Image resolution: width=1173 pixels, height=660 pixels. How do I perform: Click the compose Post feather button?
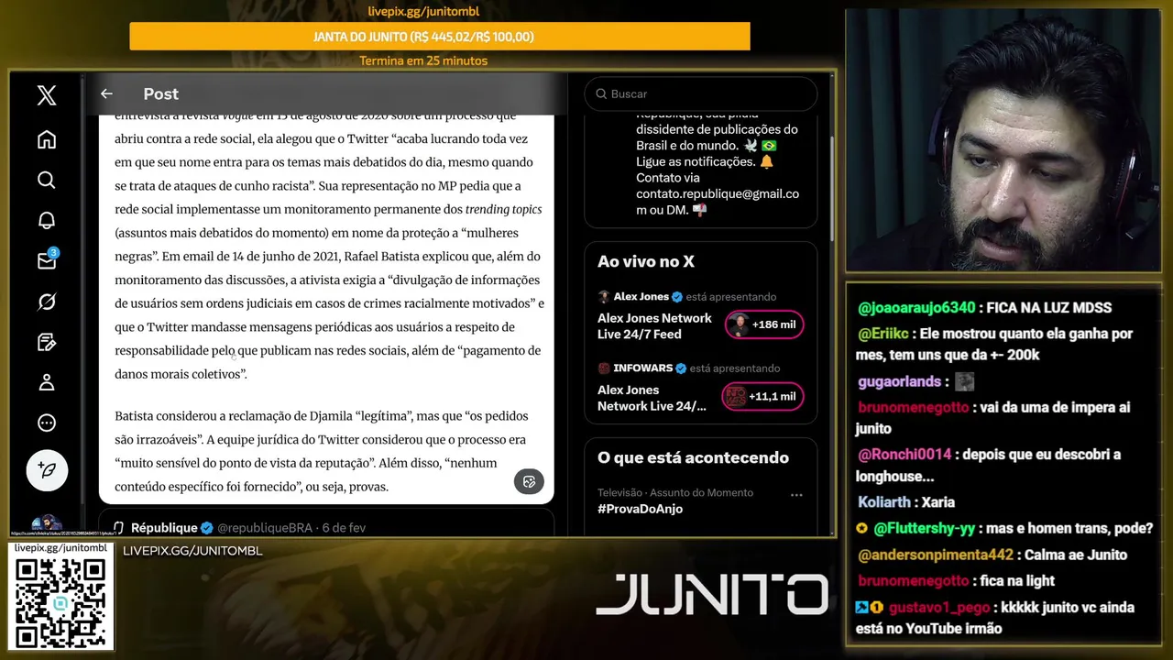47,470
